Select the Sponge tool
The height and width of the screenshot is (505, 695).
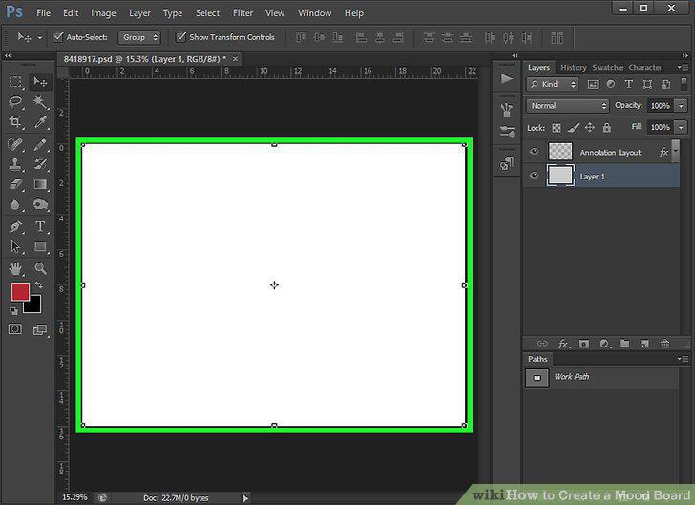point(40,204)
